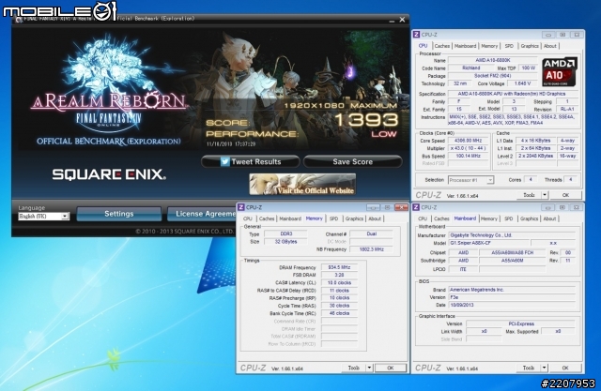The height and width of the screenshot is (391, 601).
Task: Click the NB Frequency value 1802.3 MHz
Action: 371,249
